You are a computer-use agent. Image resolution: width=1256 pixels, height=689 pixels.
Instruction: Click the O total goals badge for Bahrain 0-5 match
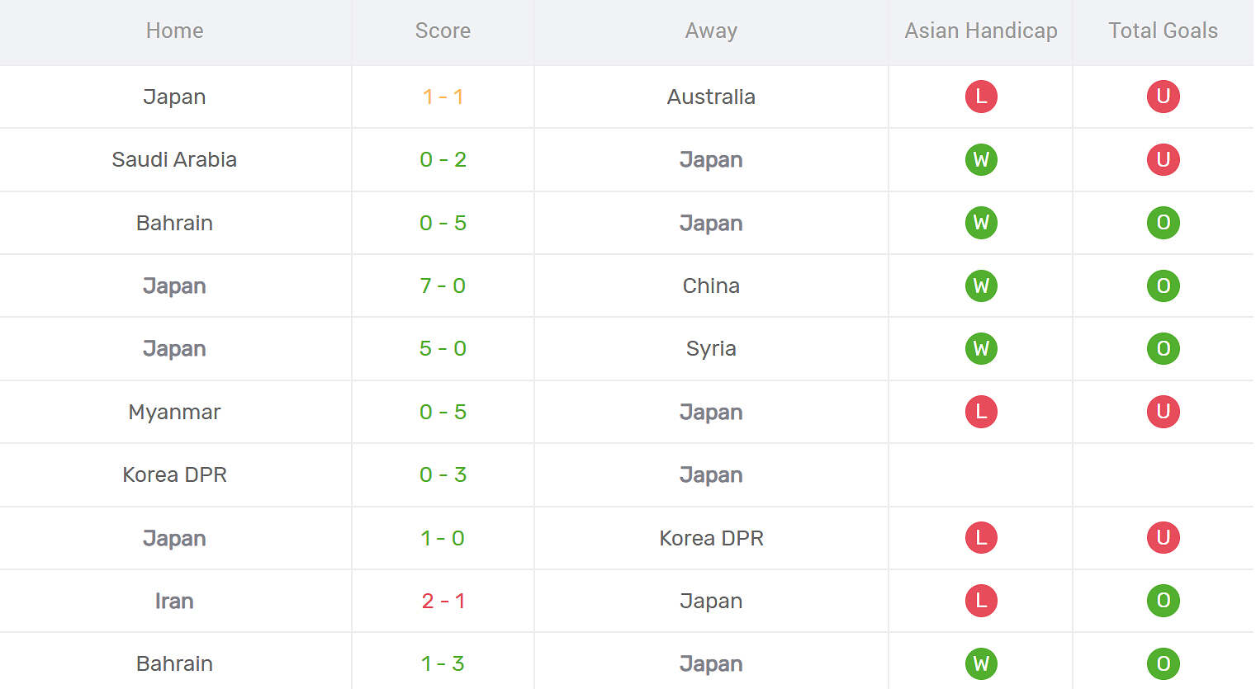coord(1163,223)
